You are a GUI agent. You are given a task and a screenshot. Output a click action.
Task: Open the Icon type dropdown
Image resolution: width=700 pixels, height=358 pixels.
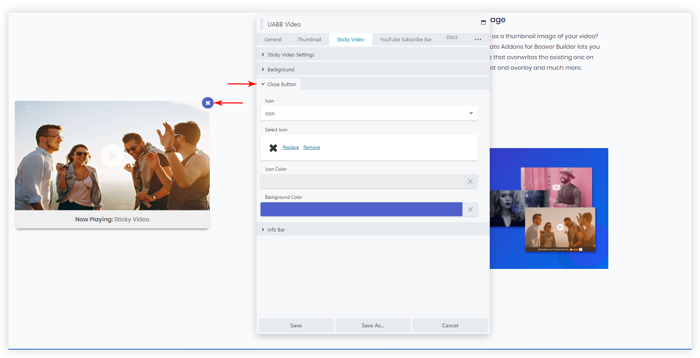coord(369,113)
